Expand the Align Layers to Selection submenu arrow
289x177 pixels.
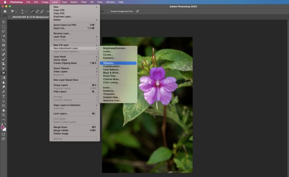pyautogui.click(x=96, y=105)
